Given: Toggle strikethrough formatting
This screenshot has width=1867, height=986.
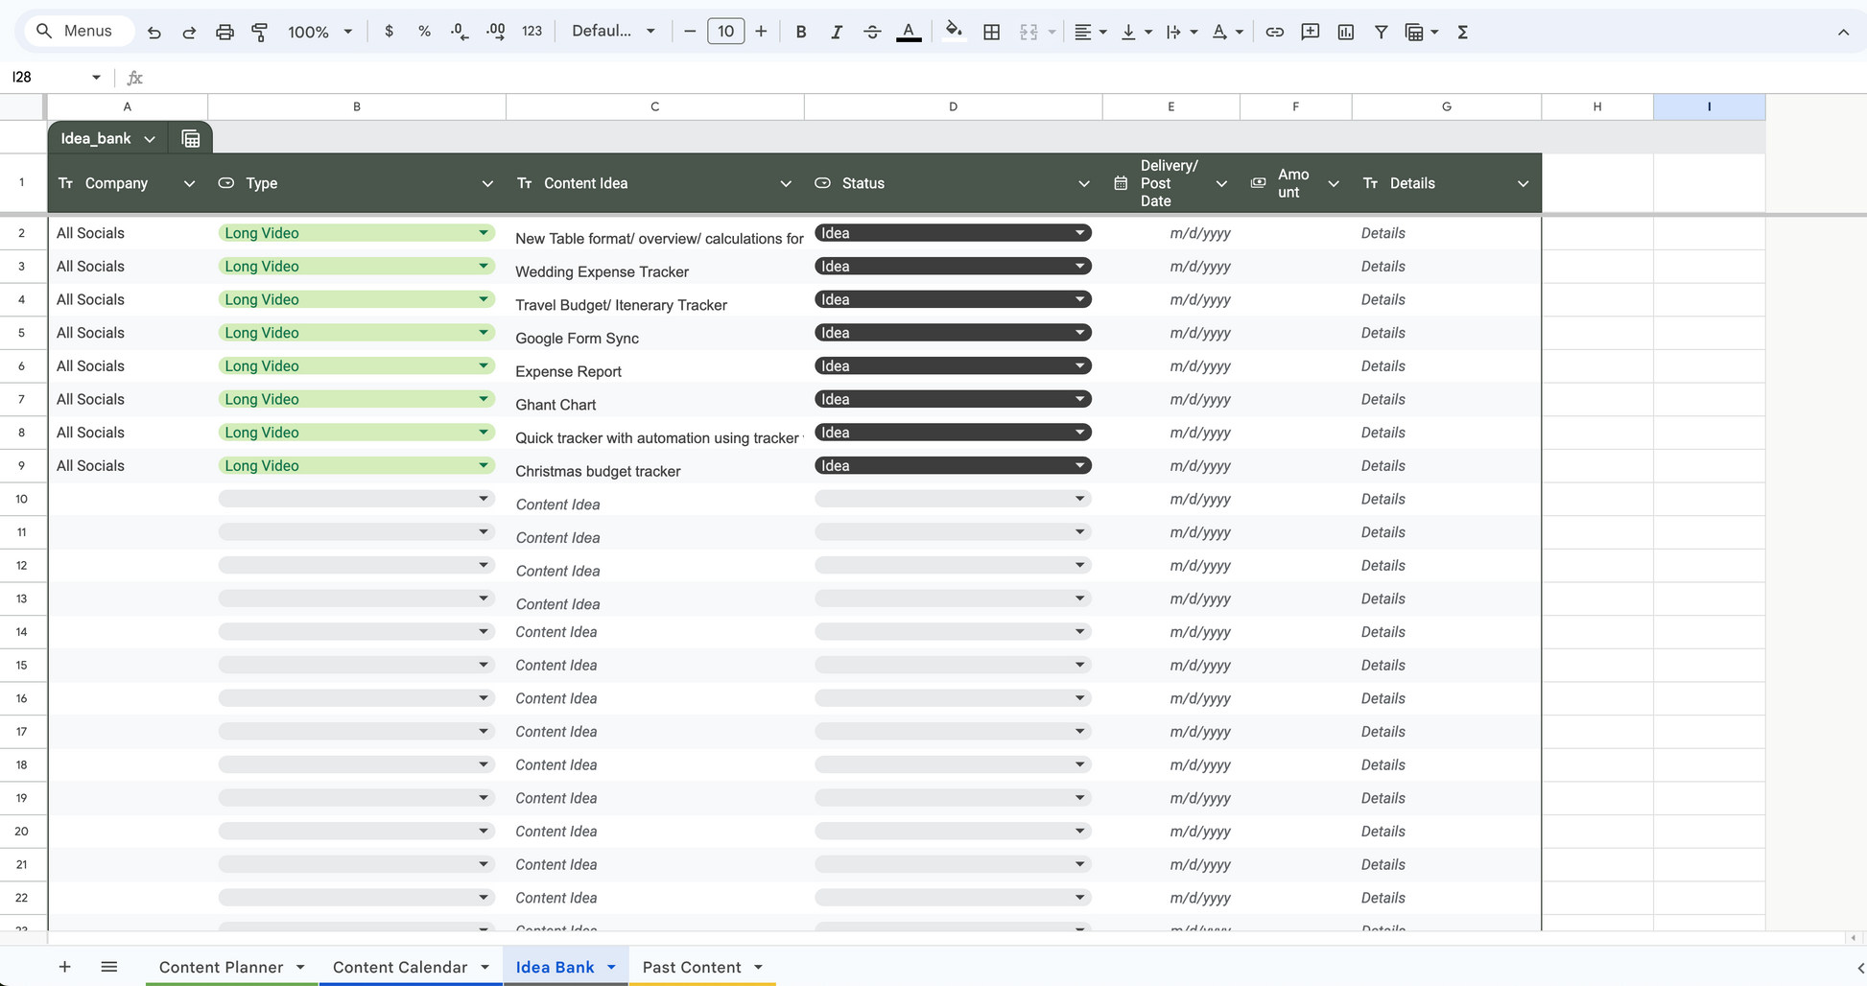Looking at the screenshot, I should pos(871,32).
